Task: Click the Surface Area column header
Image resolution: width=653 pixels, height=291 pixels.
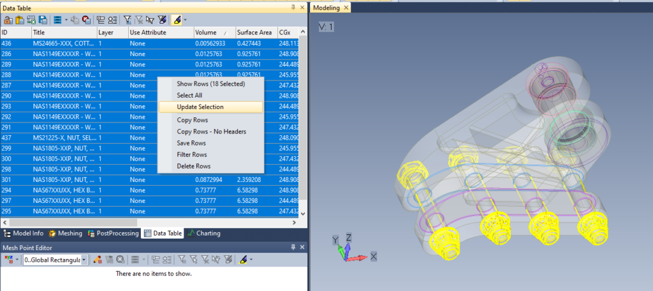Action: 254,32
